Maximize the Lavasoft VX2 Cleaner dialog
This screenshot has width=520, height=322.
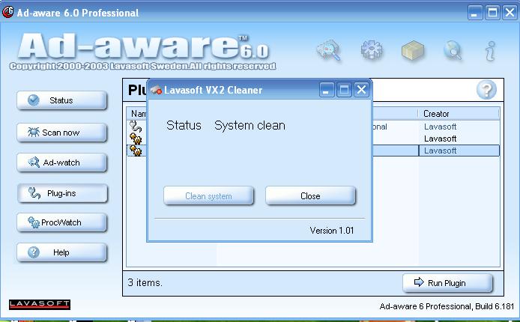[344, 90]
